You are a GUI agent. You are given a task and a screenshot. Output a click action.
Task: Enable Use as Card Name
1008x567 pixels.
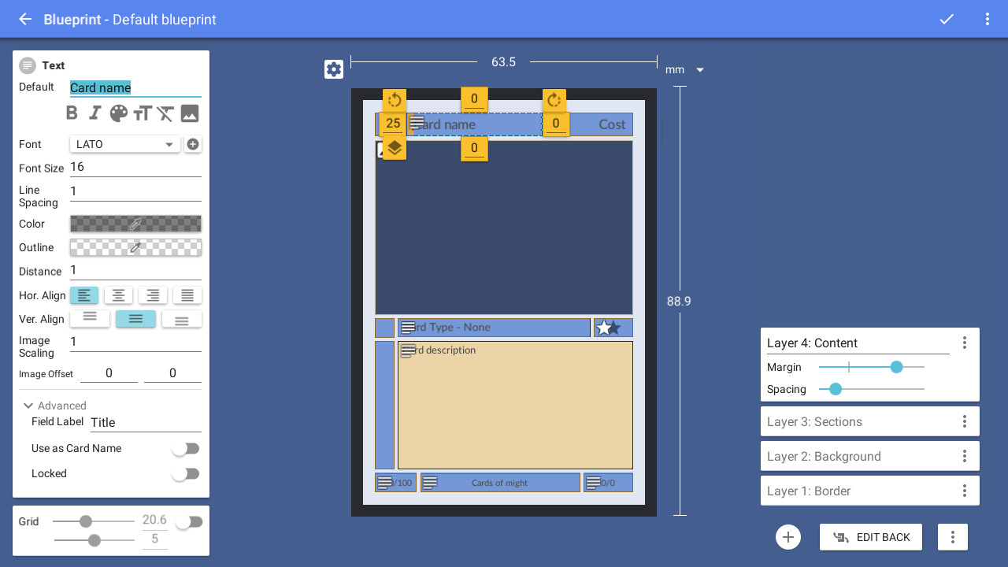click(186, 448)
